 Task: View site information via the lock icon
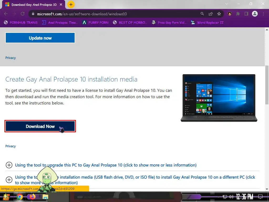33,14
